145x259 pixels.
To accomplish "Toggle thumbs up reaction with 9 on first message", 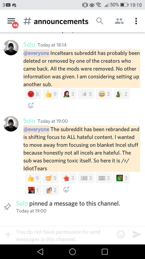I will 51,94.
